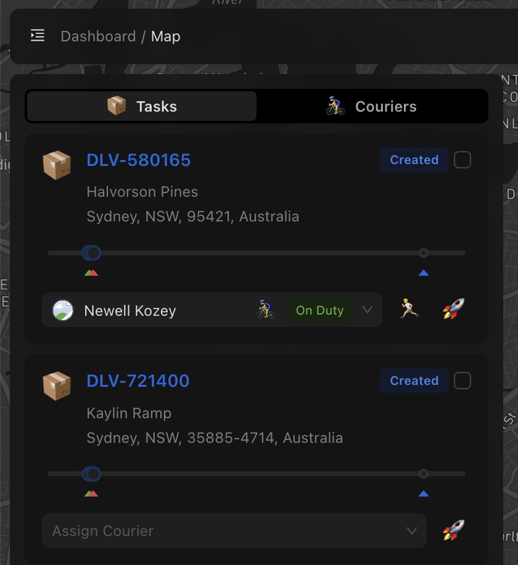Switch to the Tasks tab

tap(141, 106)
